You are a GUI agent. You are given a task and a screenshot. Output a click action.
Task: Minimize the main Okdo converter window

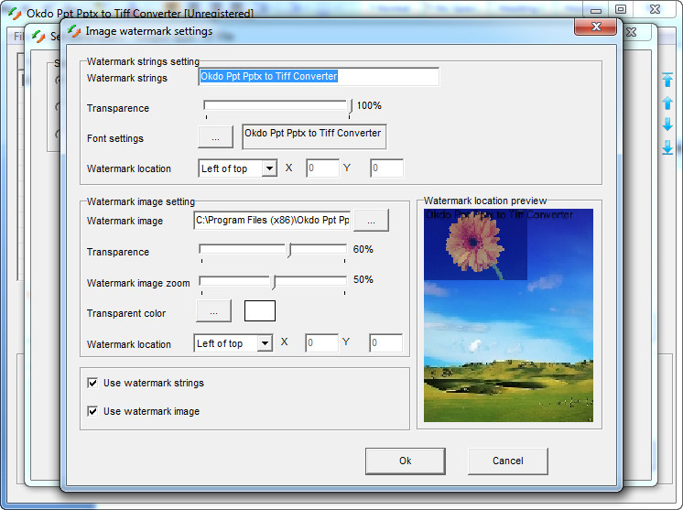(596, 10)
